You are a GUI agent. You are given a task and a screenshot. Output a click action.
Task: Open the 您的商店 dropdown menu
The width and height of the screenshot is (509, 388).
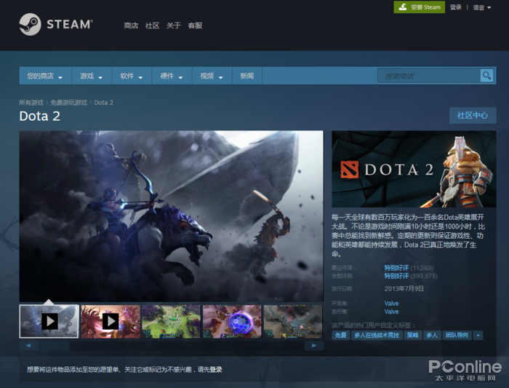45,76
